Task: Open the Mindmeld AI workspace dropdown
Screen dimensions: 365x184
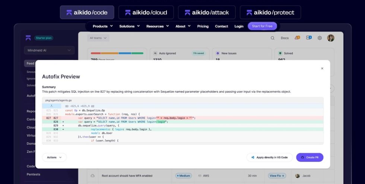Action: [x=49, y=50]
